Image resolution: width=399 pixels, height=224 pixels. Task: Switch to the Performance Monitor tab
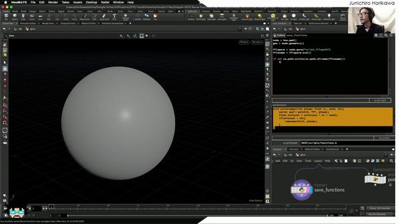point(319,24)
